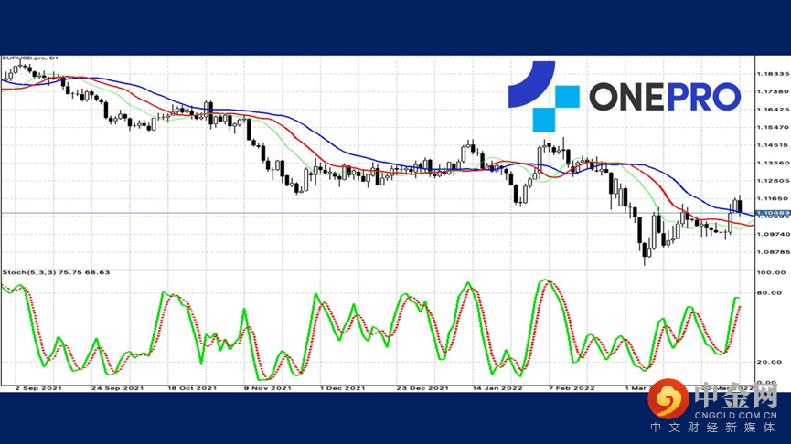This screenshot has height=444, width=791.
Task: Click the 1.12605 price level label
Action: (x=773, y=180)
